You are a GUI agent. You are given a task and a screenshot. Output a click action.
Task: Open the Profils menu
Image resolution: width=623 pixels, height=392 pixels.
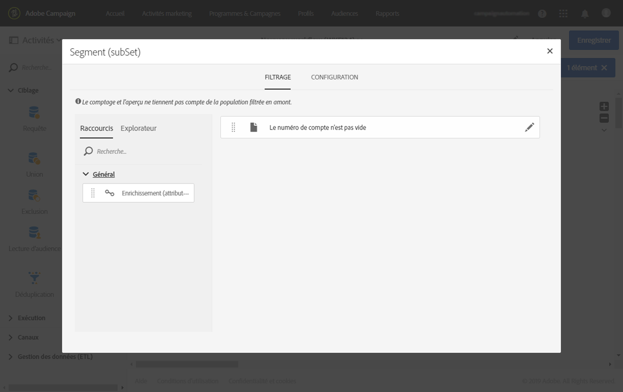point(306,14)
